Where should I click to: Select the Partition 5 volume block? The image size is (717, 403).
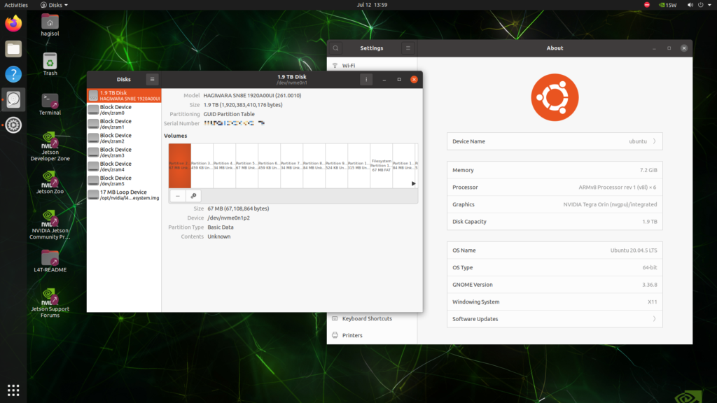click(247, 166)
